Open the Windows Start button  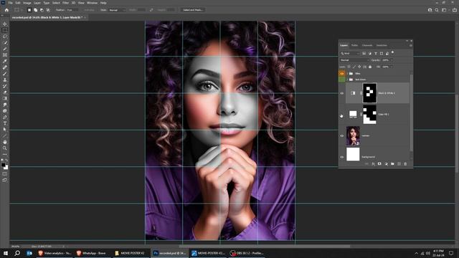[6, 253]
